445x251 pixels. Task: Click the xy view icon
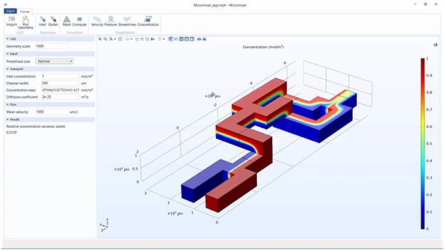pyautogui.click(x=136, y=39)
